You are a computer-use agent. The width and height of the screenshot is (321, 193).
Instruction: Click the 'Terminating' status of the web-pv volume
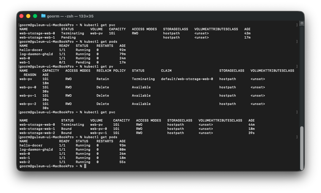coord(143,79)
